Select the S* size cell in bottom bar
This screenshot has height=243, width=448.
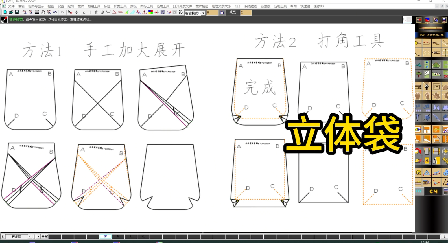coord(106,237)
